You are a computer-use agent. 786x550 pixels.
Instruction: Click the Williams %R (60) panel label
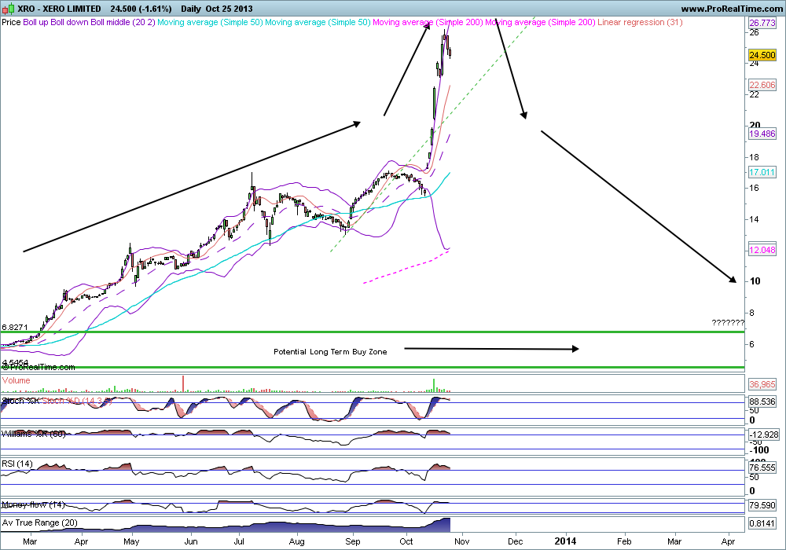[x=34, y=434]
